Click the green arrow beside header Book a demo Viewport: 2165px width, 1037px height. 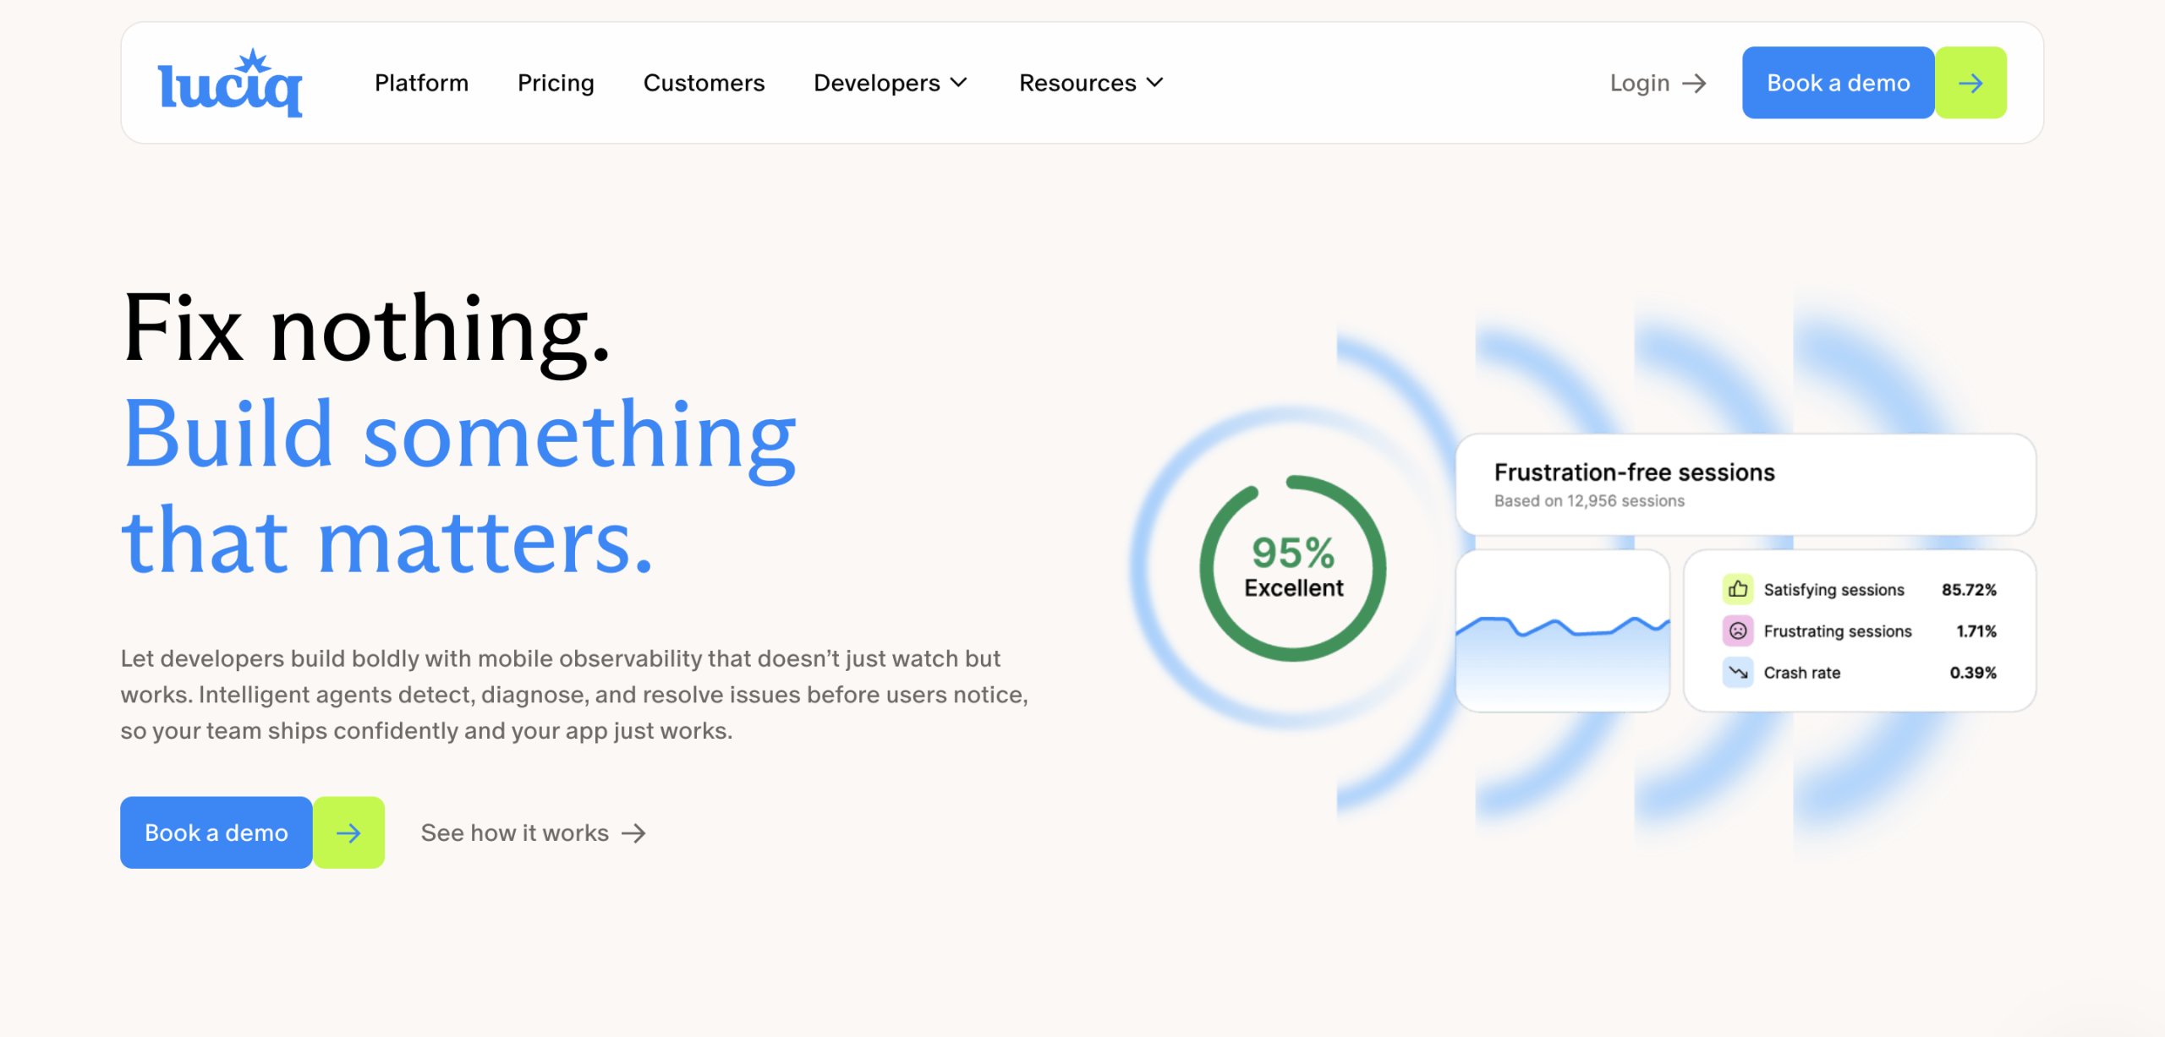click(1970, 83)
